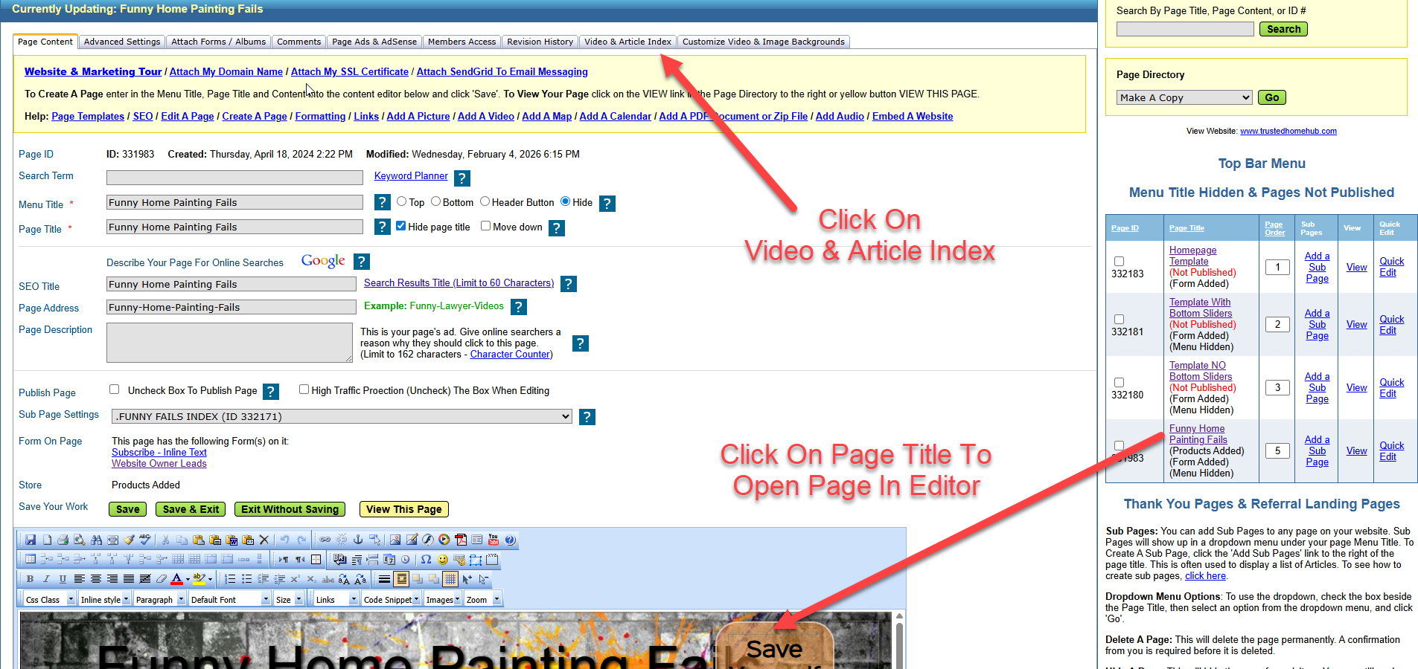The width and height of the screenshot is (1418, 669).
Task: Click the undo arrow icon
Action: pyautogui.click(x=285, y=540)
